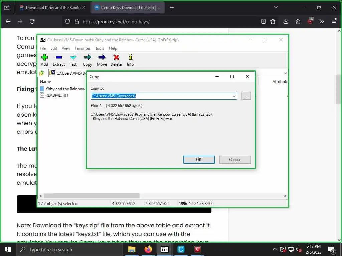Show hidden system tray icons chevron
Image resolution: width=342 pixels, height=256 pixels.
[x=275, y=249]
